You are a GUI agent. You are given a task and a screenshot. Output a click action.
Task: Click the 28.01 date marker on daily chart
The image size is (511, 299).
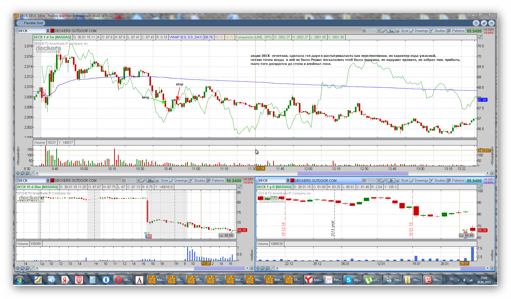point(464,263)
